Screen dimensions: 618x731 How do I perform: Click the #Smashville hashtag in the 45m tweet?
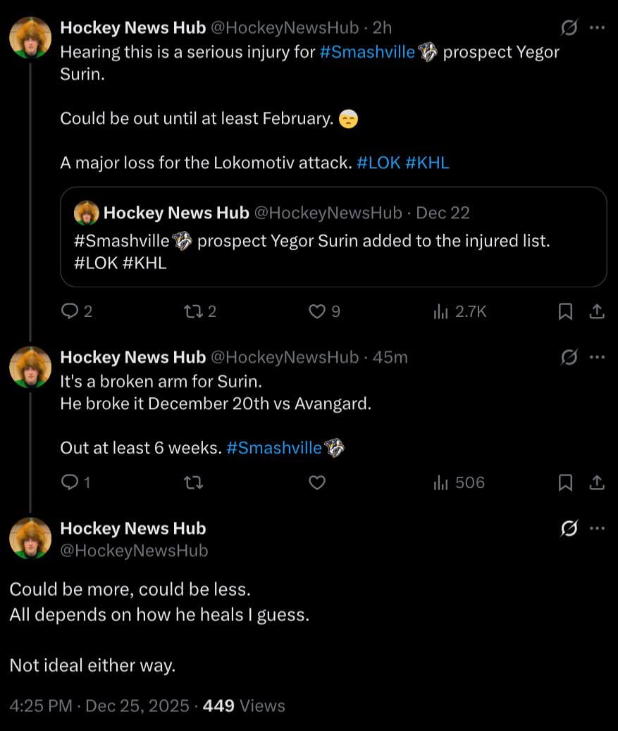(x=274, y=448)
